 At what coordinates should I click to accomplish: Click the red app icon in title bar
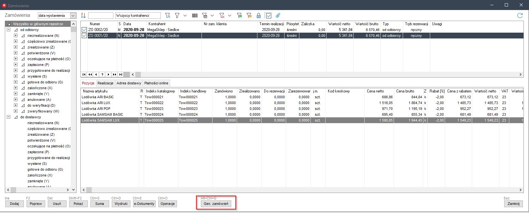(4, 5)
